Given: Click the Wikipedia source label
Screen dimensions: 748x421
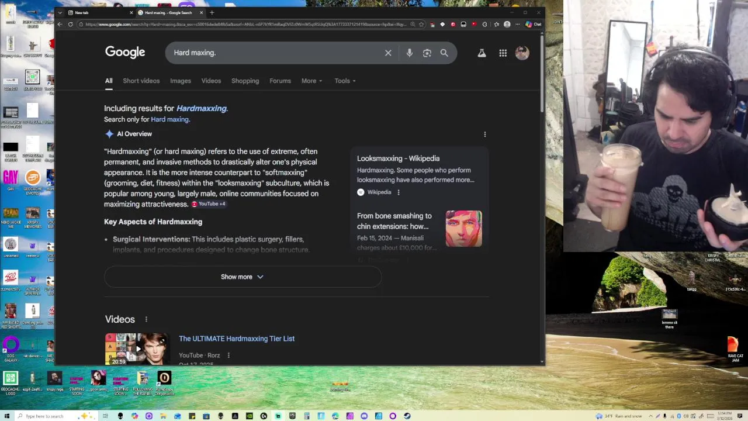Looking at the screenshot, I should click(x=379, y=192).
